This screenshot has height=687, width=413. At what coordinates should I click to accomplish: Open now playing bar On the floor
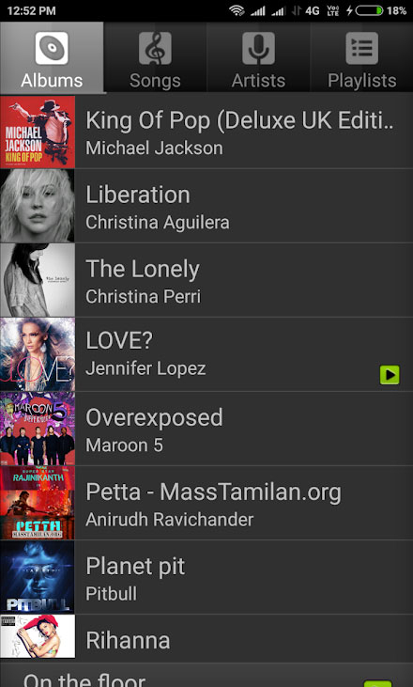[206, 675]
